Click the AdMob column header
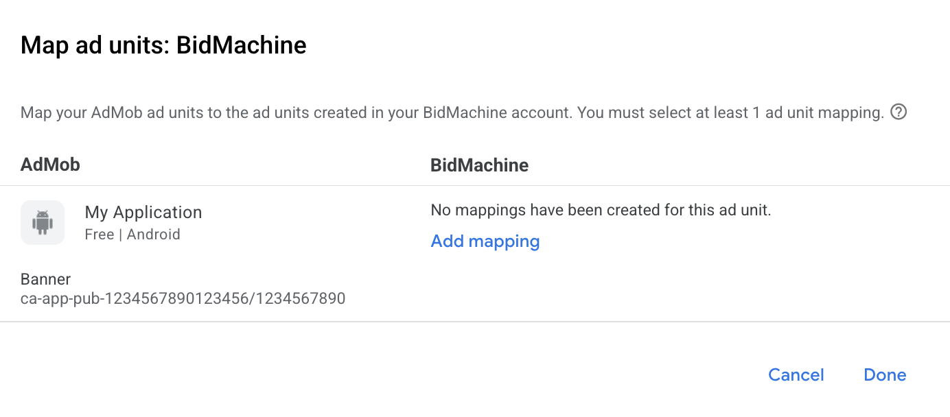Viewport: 950px width, 417px height. coord(50,165)
